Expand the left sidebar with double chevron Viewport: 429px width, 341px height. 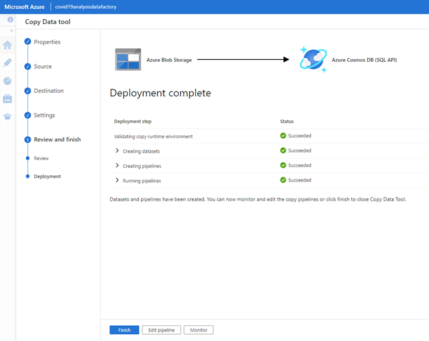tap(12, 31)
